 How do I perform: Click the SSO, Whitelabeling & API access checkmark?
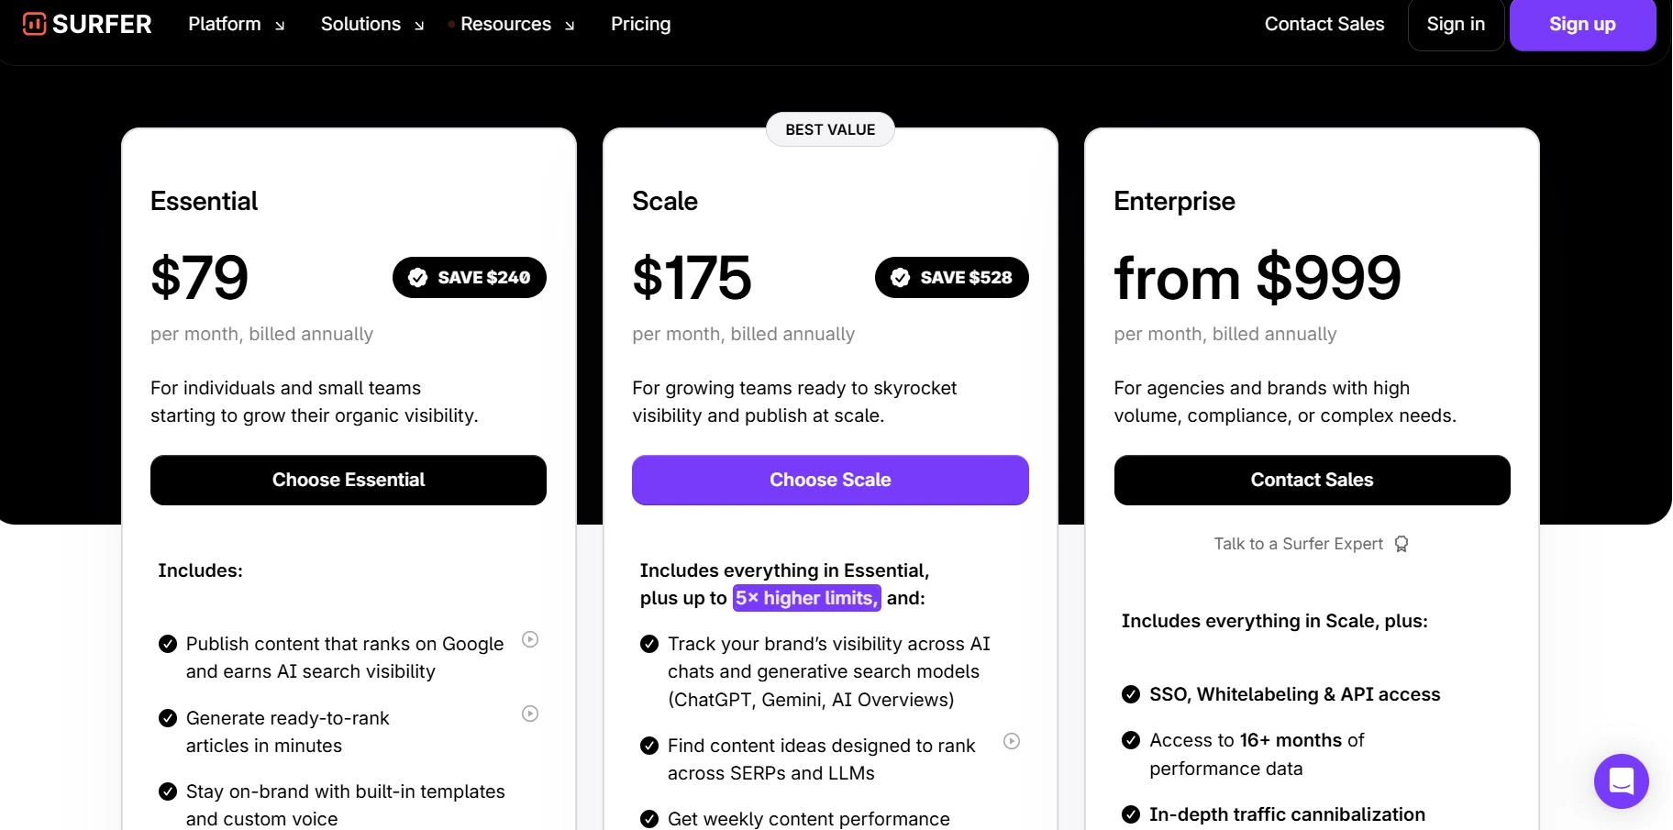point(1131,694)
